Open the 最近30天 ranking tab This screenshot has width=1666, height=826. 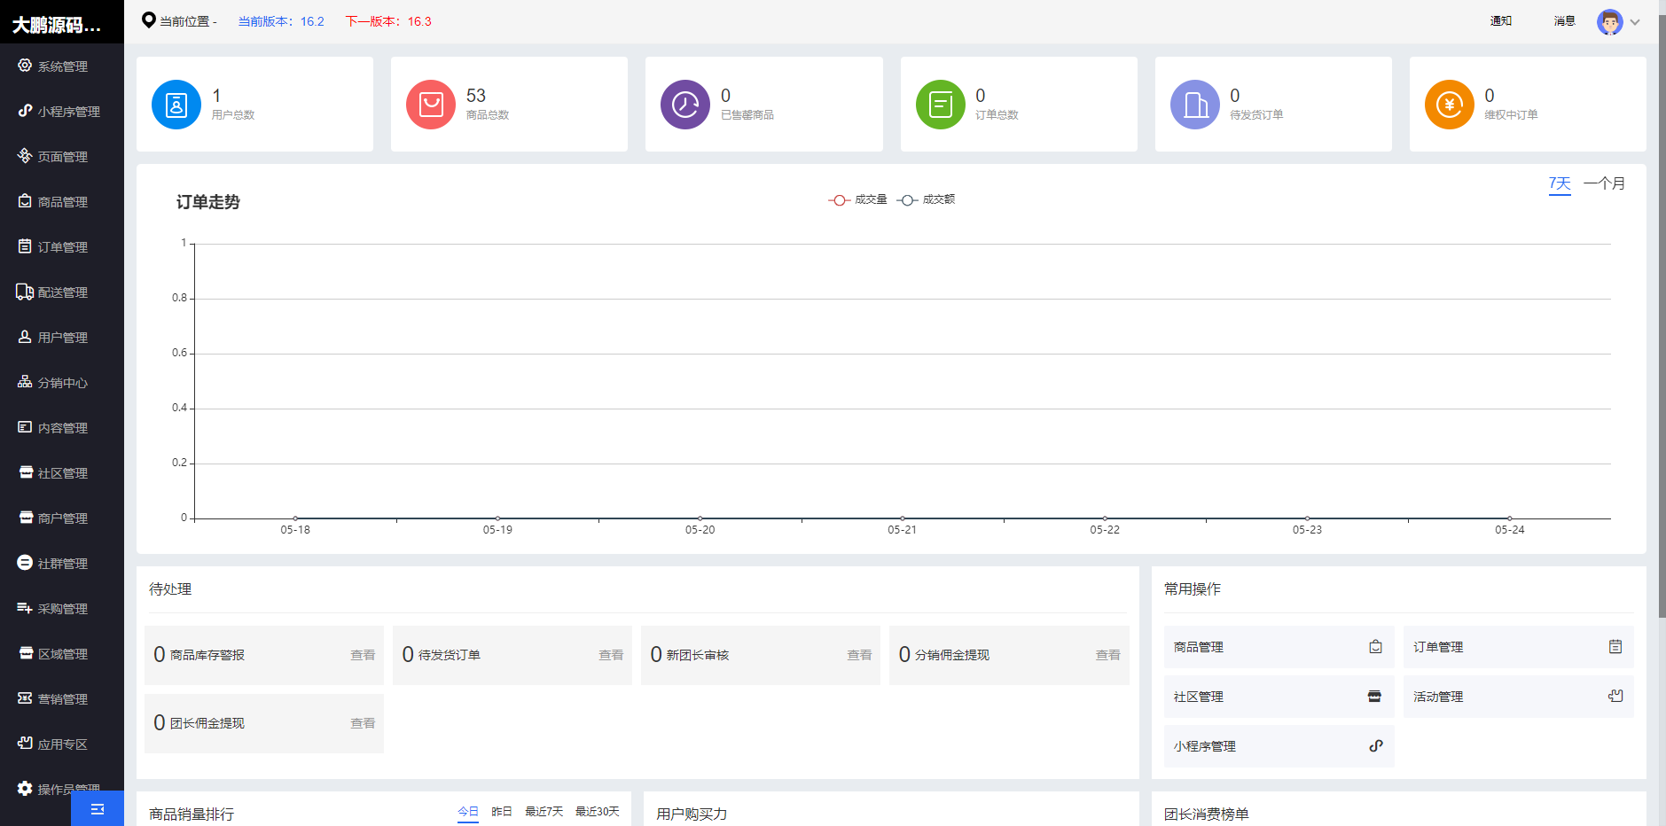pyautogui.click(x=596, y=811)
